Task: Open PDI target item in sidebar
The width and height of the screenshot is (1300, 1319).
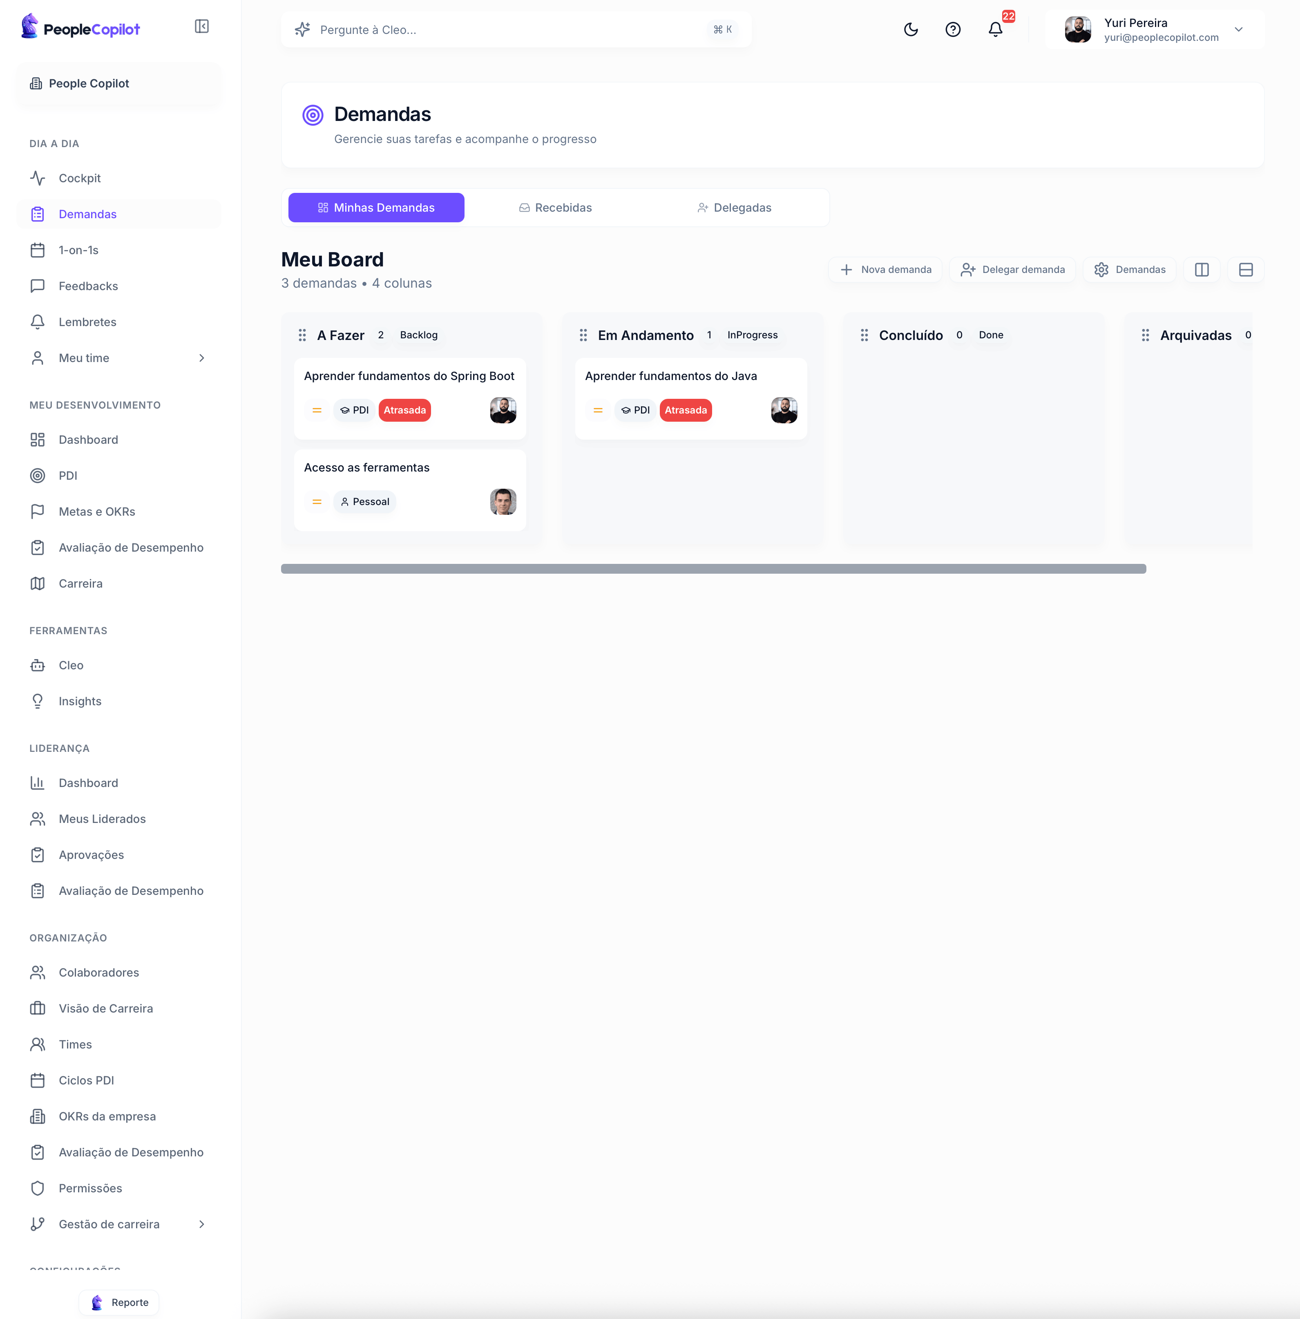Action: tap(119, 476)
